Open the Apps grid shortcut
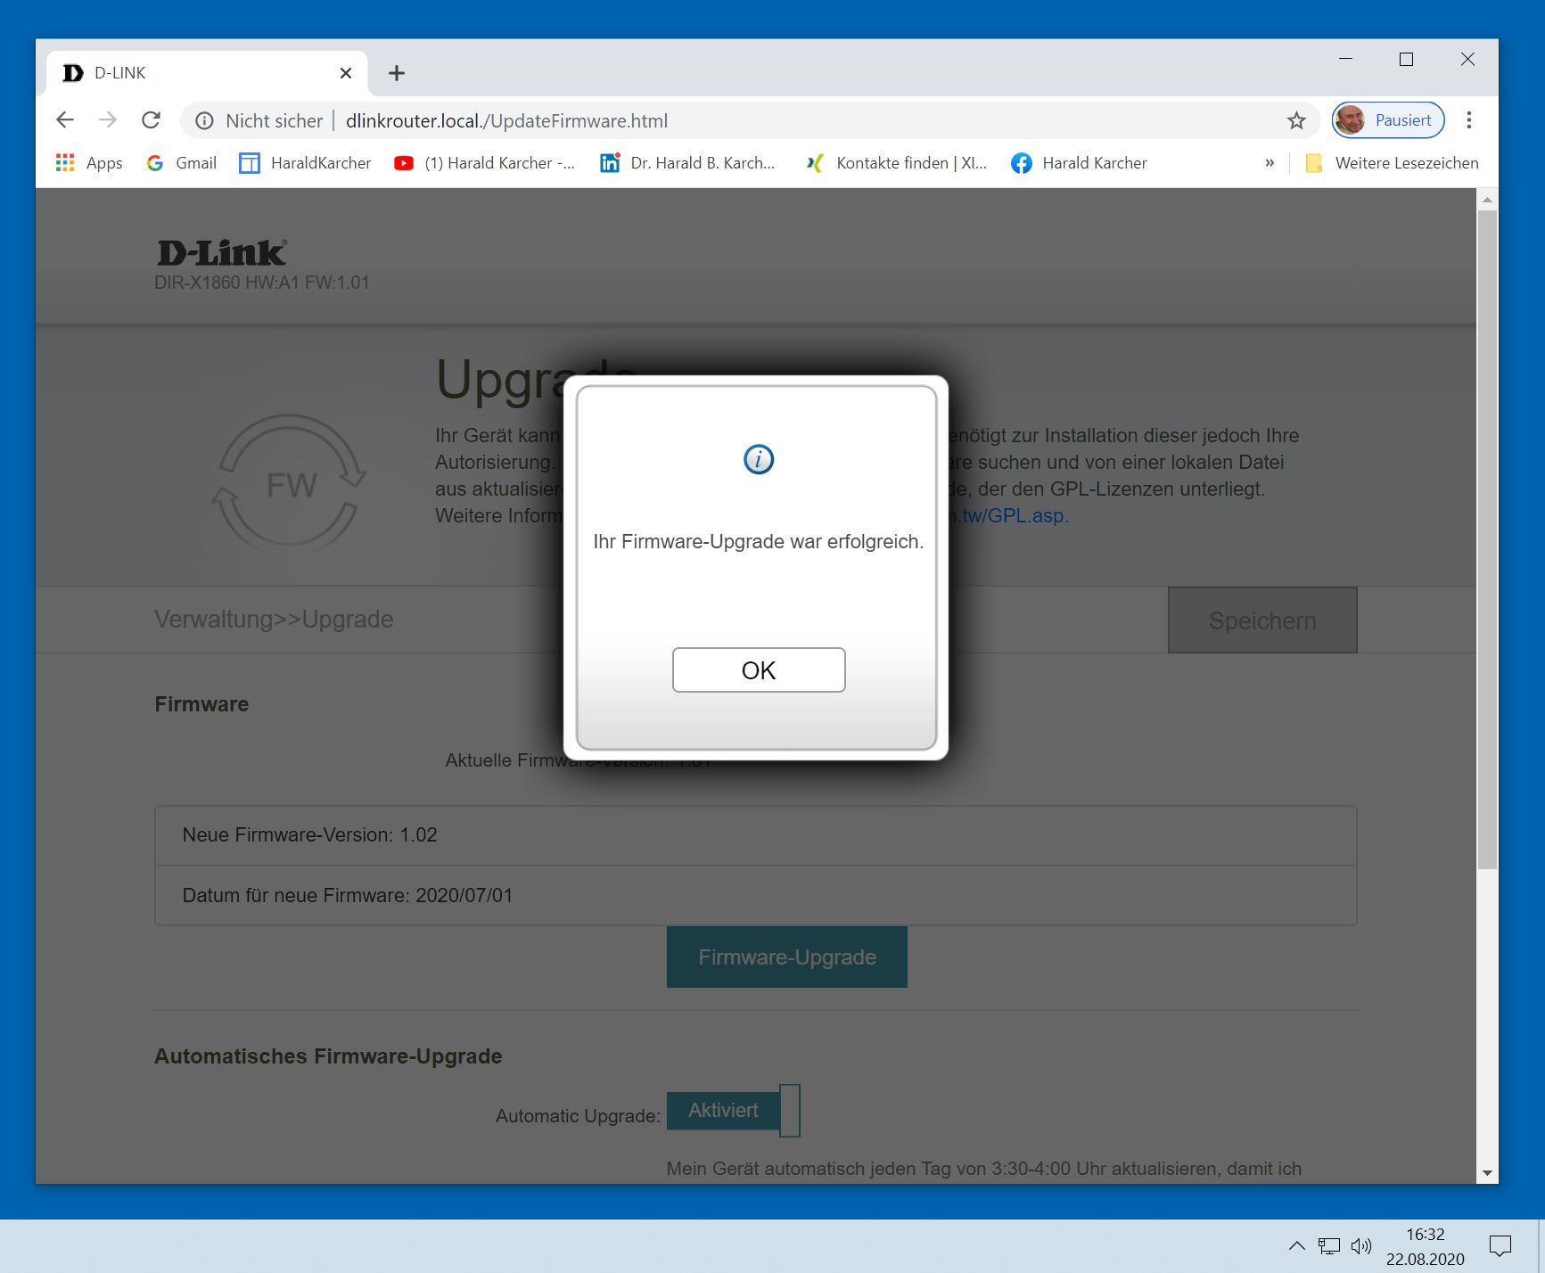The image size is (1545, 1273). [89, 163]
